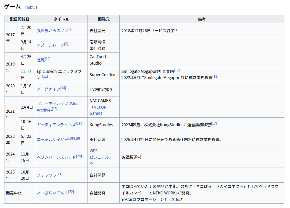This screenshot has width=290, height=208.
Task: Open footnote 13 reference for 運営業務移管
Action: pos(215,76)
